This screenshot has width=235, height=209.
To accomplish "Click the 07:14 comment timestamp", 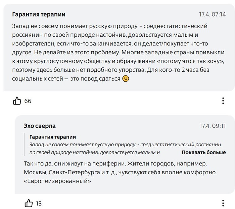I will (212, 14).
